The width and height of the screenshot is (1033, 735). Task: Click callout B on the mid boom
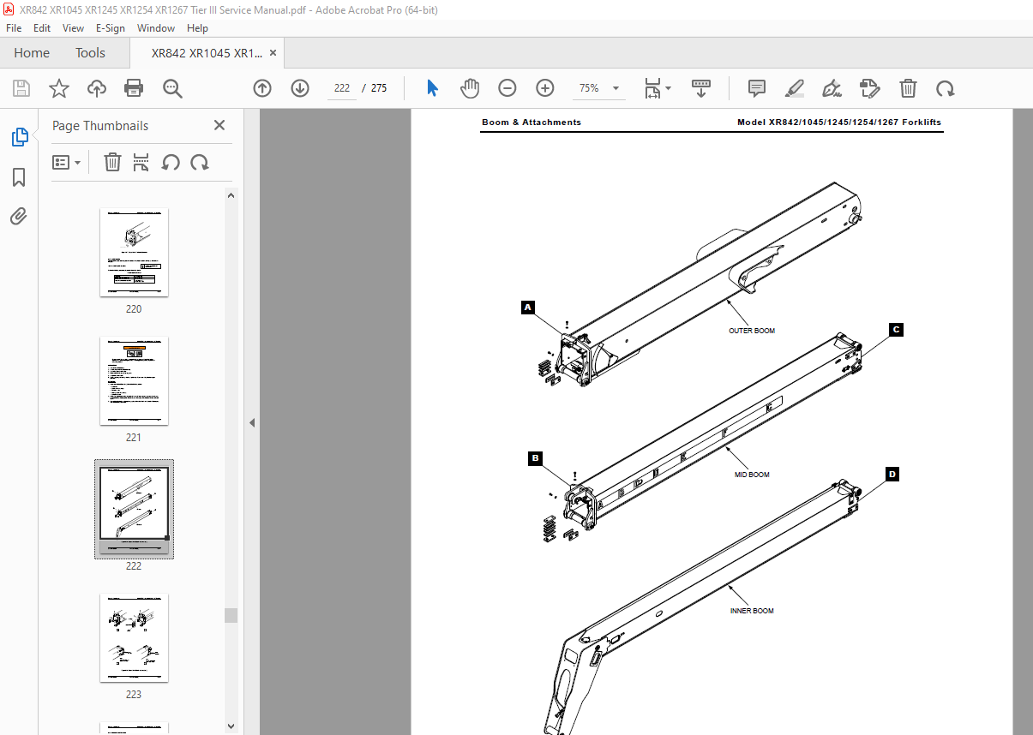[x=535, y=459]
